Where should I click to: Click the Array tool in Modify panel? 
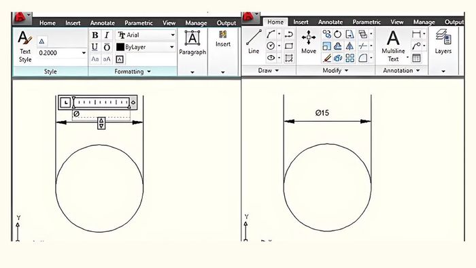coord(350,58)
